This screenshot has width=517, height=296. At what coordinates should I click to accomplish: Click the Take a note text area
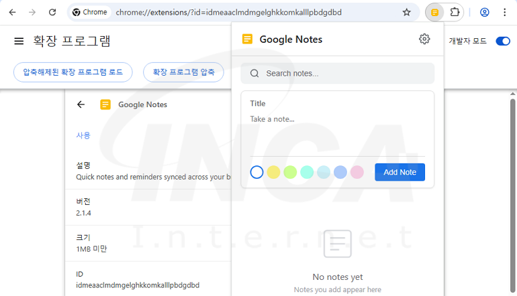click(337, 133)
